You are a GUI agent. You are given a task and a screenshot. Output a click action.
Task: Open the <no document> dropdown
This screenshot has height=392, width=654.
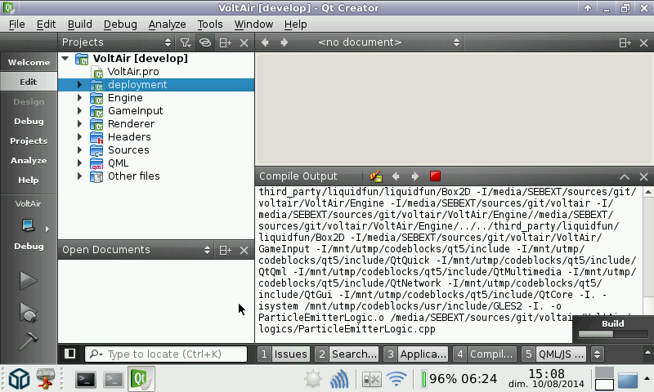coord(379,42)
